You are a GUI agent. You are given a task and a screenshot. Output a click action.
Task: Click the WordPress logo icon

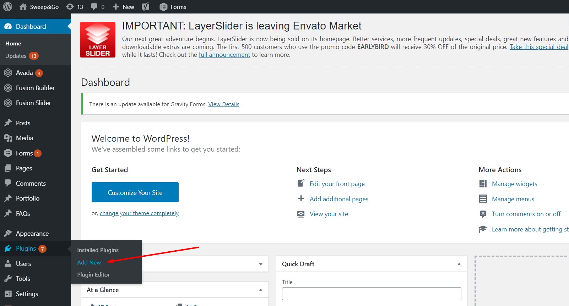[x=7, y=7]
